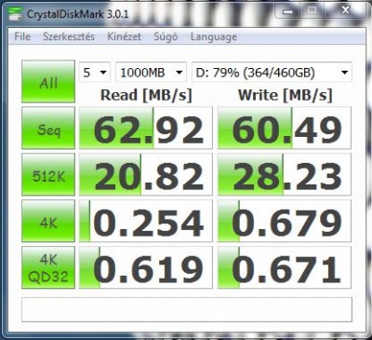Viewport: 372px width, 340px height.
Task: Close the CrystalDiskMark window
Action: tap(345, 10)
